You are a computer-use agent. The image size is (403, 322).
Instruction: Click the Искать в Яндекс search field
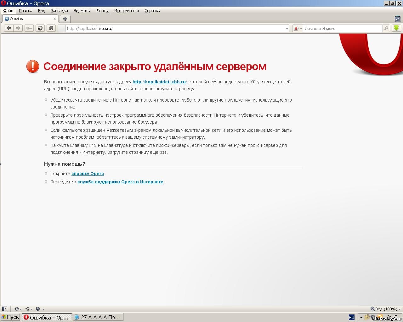343,28
